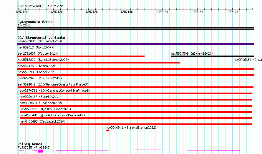Image resolution: width=262 pixels, height=154 pixels.
Task: Click the 125713k ruler tick label
Action: [x=92, y=12]
